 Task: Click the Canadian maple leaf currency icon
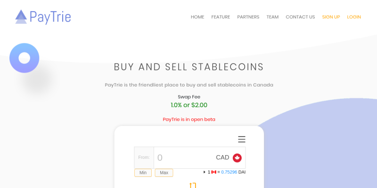[x=237, y=158]
